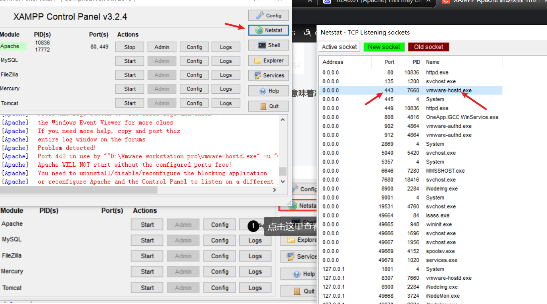
Task: Open MySQL Config in XAMPP v3.2.4 panel
Action: [x=194, y=61]
